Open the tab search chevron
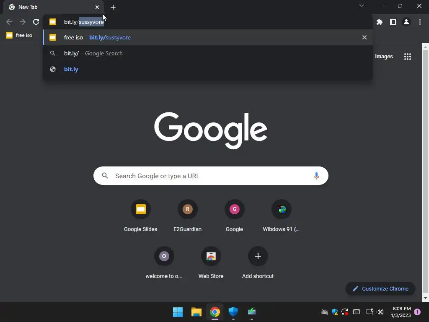 (x=362, y=6)
